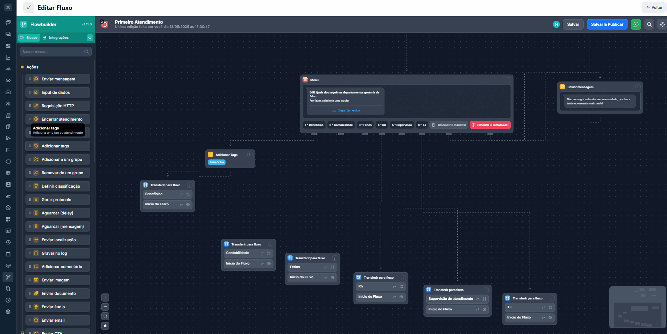The width and height of the screenshot is (667, 334).
Task: Collapse the blocks sidebar with double-chevron
Action: (90, 37)
